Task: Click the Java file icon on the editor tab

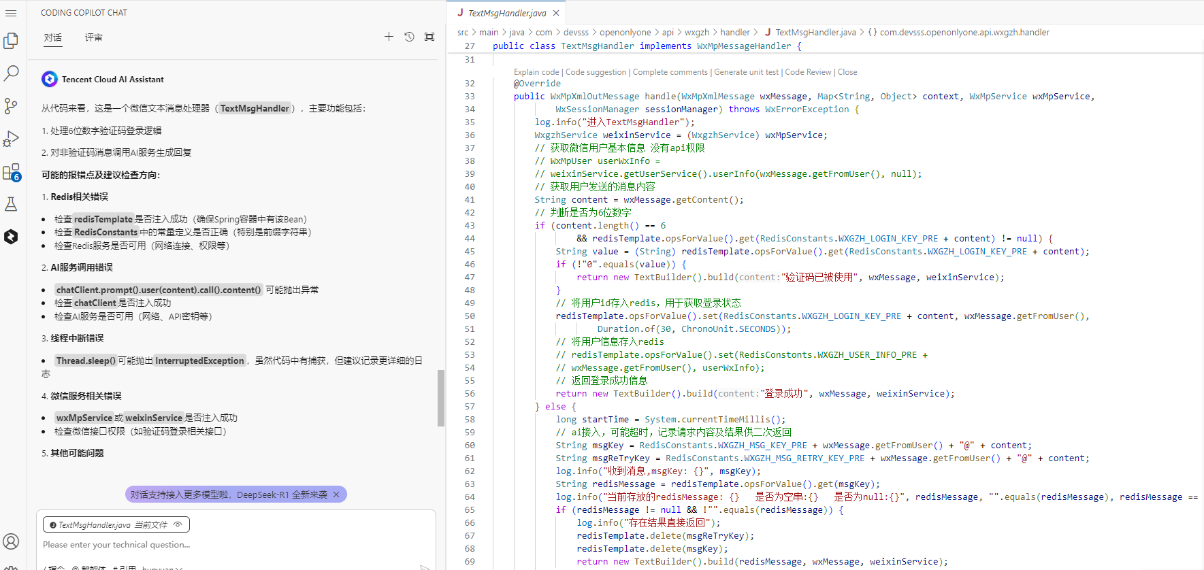Action: pyautogui.click(x=460, y=12)
